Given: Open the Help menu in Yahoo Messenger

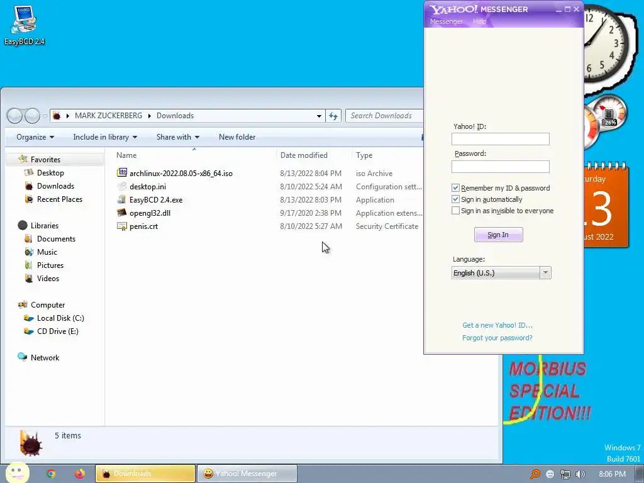Looking at the screenshot, I should [x=479, y=21].
